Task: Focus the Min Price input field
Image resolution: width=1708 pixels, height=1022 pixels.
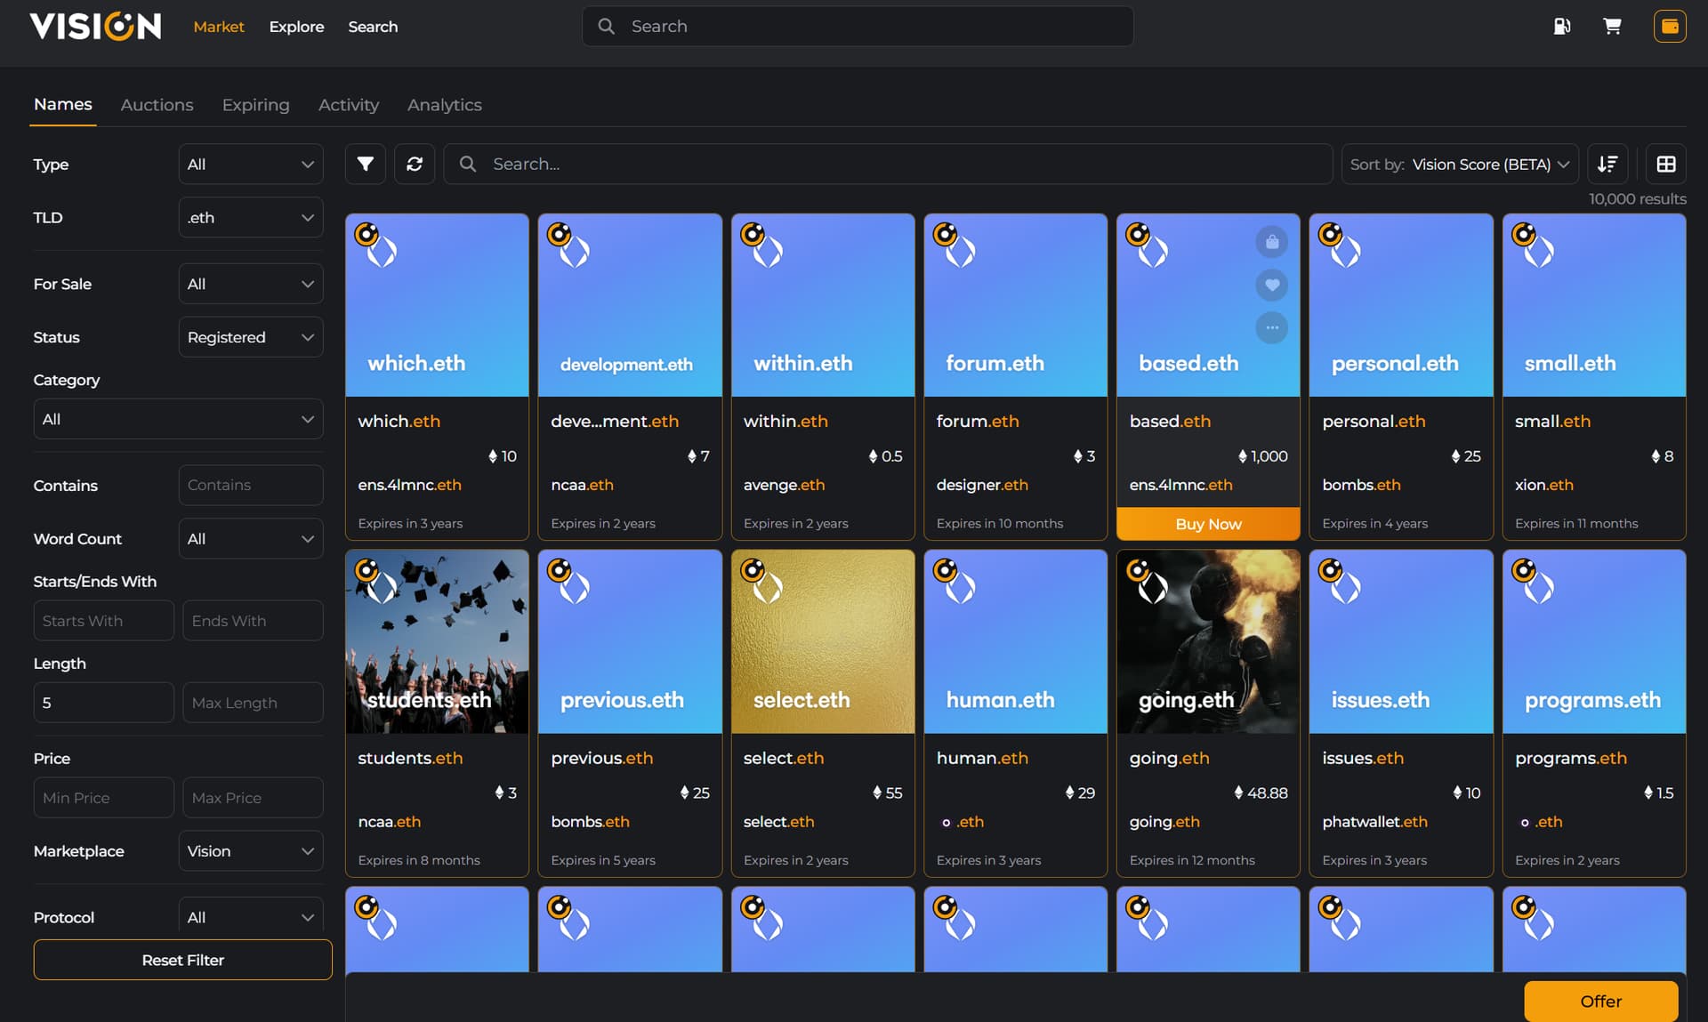Action: pyautogui.click(x=104, y=798)
